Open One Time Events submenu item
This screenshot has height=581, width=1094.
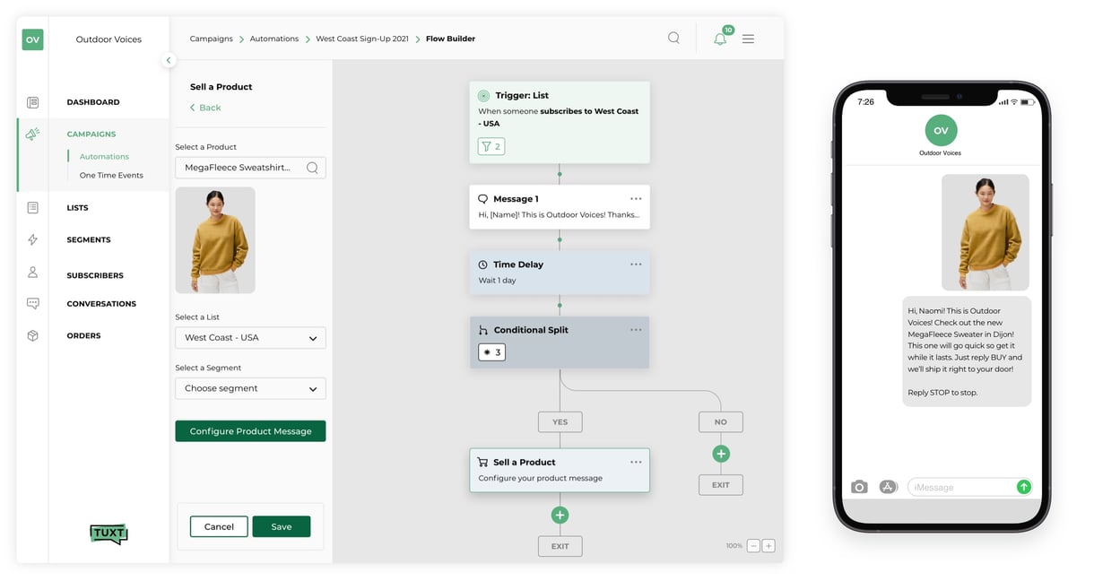[111, 176]
